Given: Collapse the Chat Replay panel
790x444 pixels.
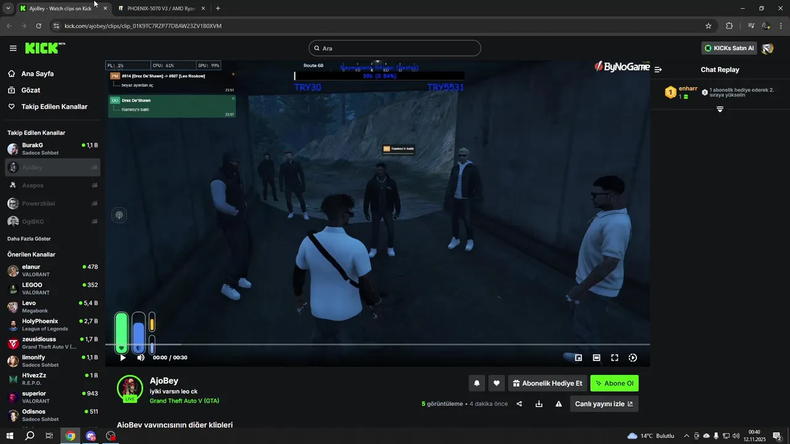Looking at the screenshot, I should 659,70.
